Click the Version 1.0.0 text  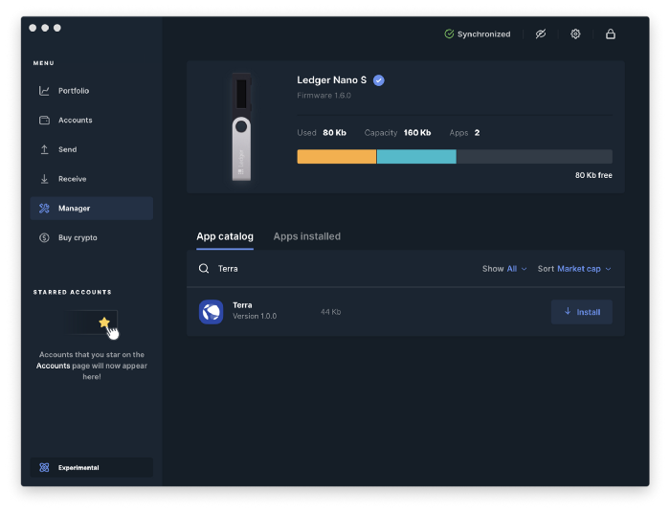255,316
